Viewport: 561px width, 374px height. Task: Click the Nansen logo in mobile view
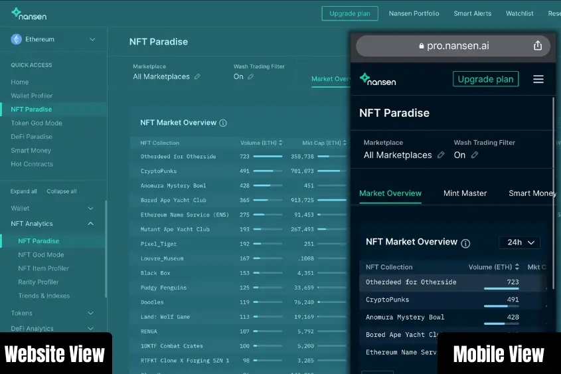pyautogui.click(x=378, y=80)
